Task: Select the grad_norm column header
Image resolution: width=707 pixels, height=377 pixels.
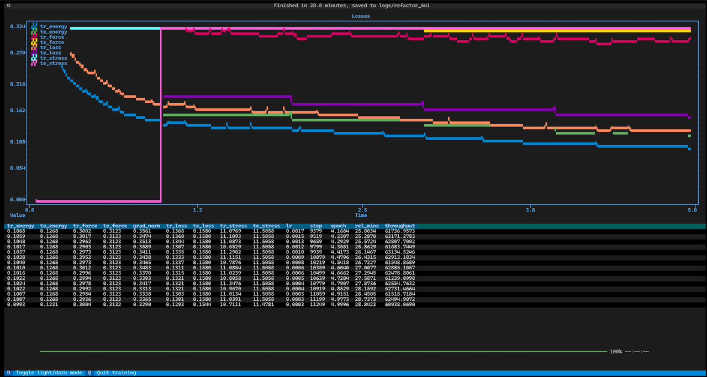Action: click(x=146, y=226)
